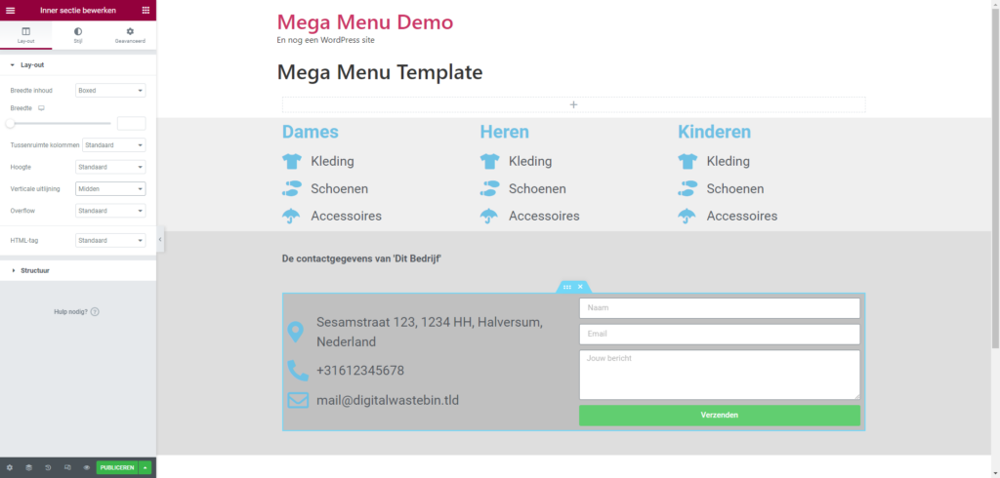Click the Sesamstraat 123 address text

(x=430, y=332)
